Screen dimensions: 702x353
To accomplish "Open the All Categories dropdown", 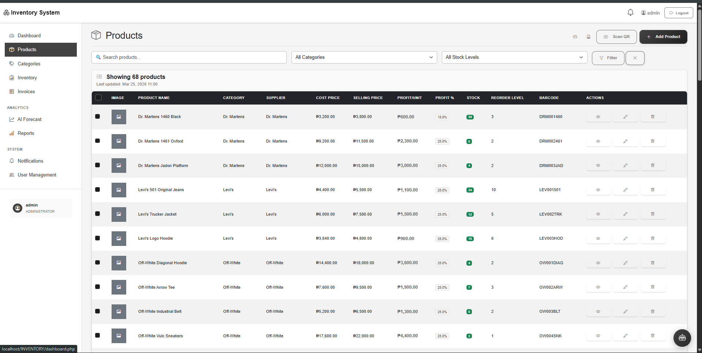I will click(364, 57).
